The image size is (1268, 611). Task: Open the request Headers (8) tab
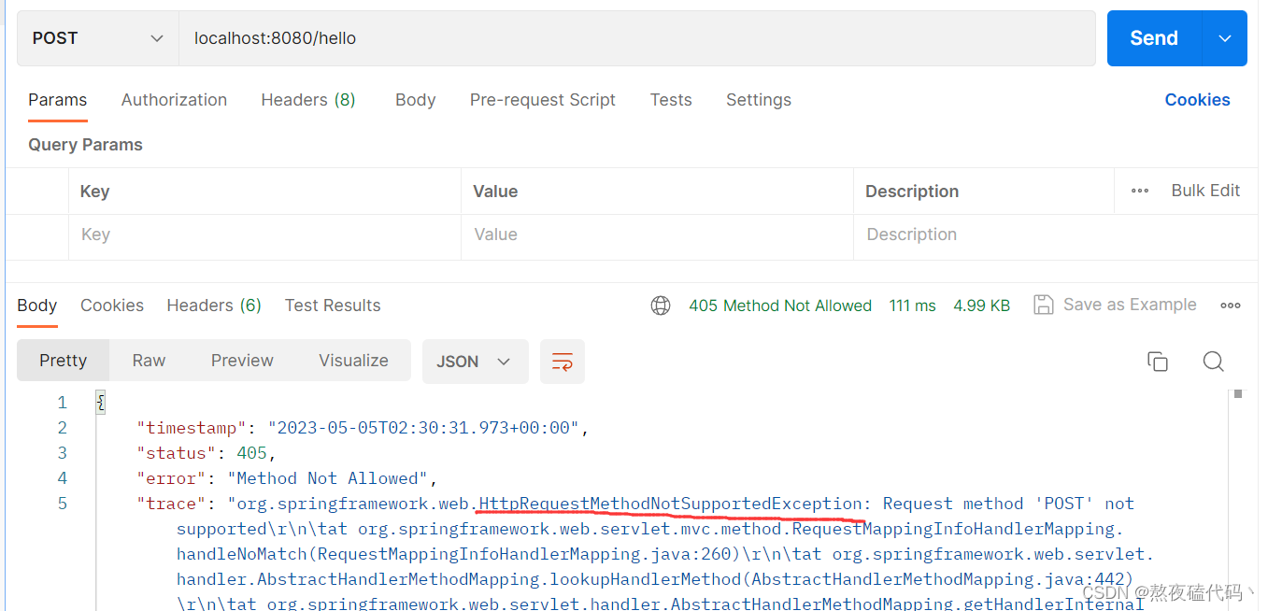[308, 100]
